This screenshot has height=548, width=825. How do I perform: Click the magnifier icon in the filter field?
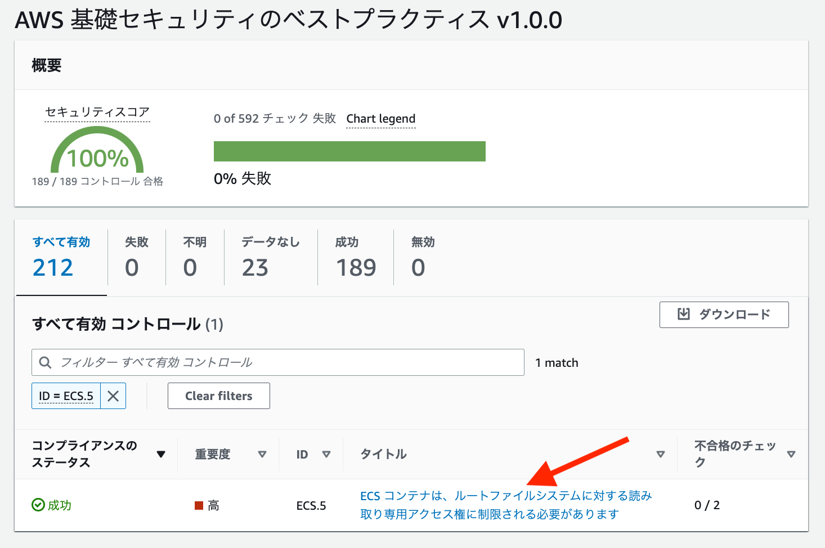pyautogui.click(x=45, y=362)
